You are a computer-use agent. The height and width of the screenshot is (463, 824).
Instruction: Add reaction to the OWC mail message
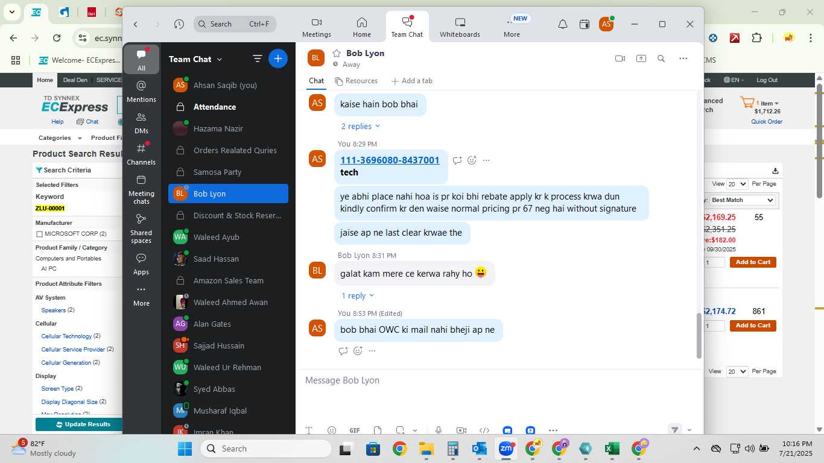click(358, 351)
